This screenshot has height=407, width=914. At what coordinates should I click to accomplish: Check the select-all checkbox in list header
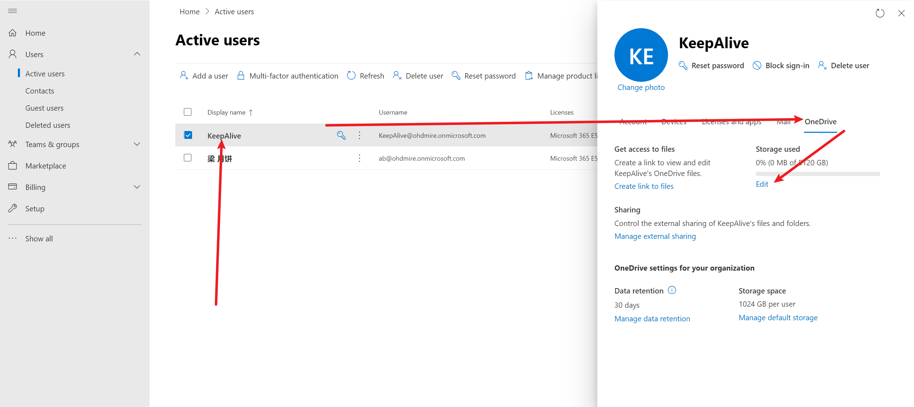coord(187,112)
